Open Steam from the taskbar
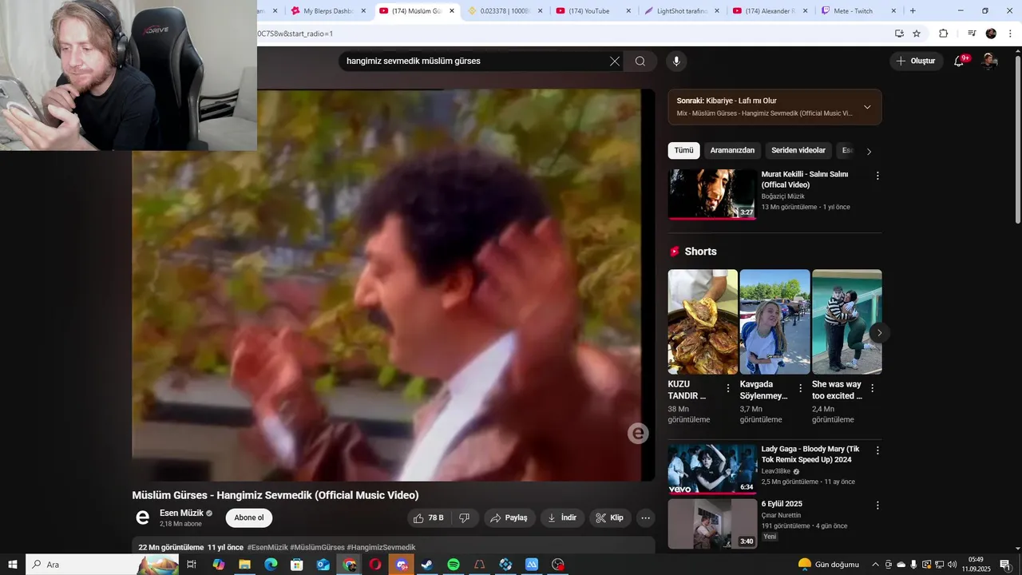The image size is (1022, 575). 427,565
